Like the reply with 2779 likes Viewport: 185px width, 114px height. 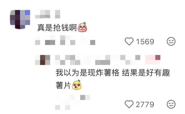pos(129,104)
